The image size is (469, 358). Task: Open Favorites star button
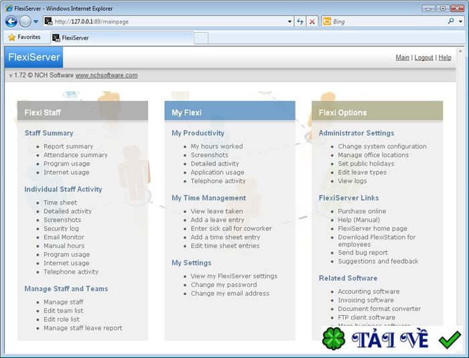[25, 37]
